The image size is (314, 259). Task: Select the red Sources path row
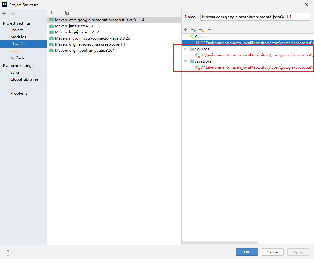[x=248, y=55]
